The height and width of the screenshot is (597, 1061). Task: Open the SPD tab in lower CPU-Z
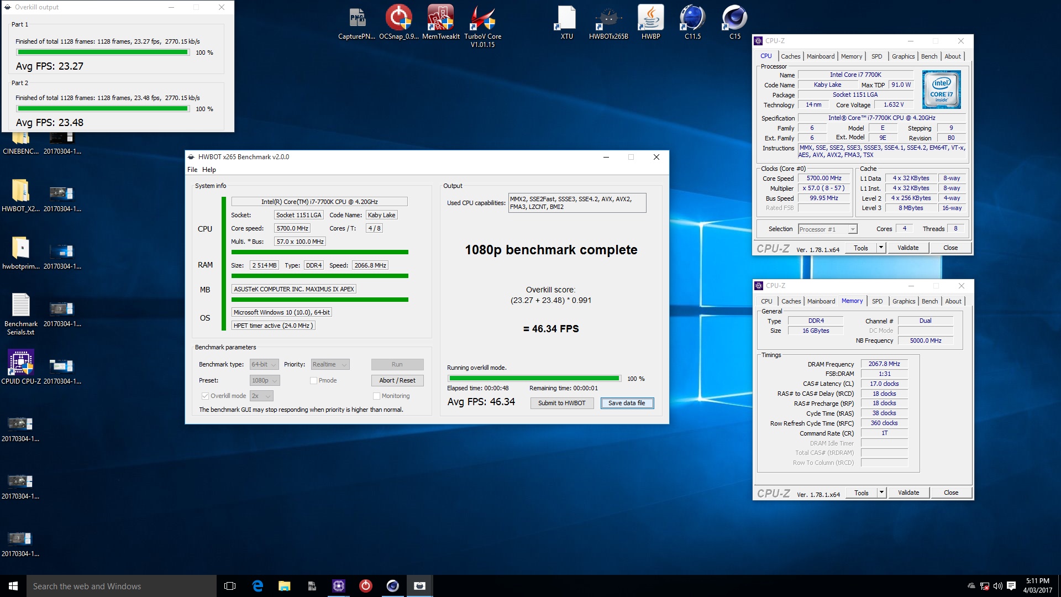pos(877,301)
